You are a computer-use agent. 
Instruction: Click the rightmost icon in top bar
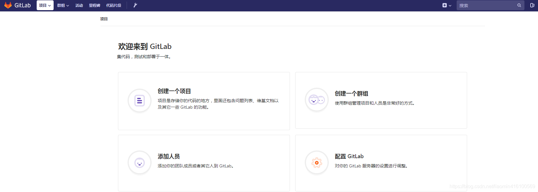(x=532, y=5)
